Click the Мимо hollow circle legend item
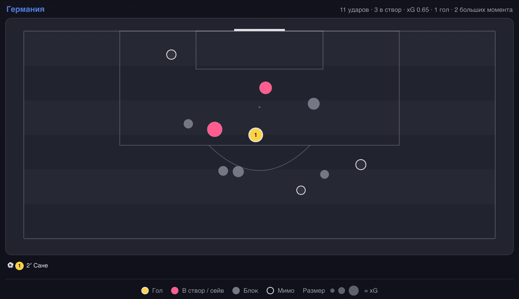Image resolution: width=519 pixels, height=299 pixels. click(281, 291)
